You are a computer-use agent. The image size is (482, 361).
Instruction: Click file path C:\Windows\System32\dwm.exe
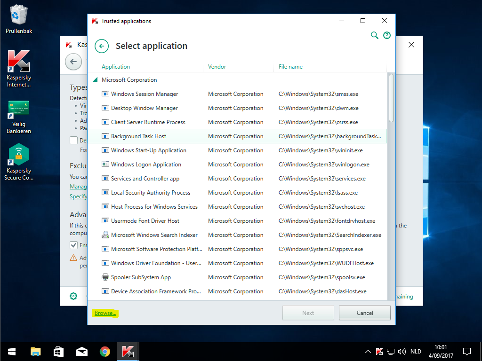point(319,108)
